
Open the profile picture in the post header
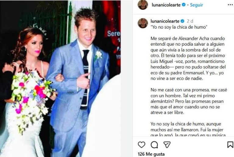click(143, 5)
